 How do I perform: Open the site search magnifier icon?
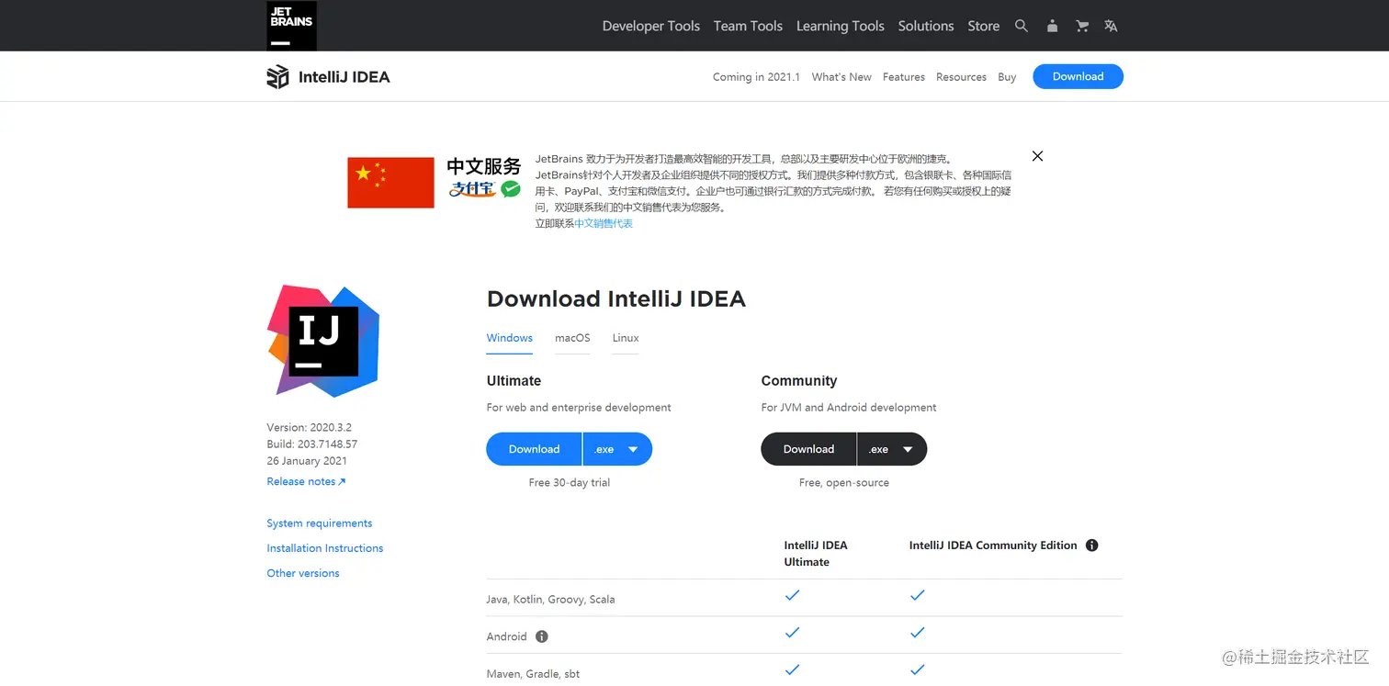pyautogui.click(x=1022, y=26)
